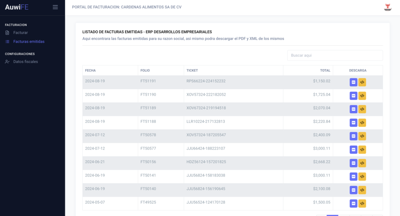The height and width of the screenshot is (216, 400).
Task: Sort table by TOTAL column header
Action: tap(325, 71)
